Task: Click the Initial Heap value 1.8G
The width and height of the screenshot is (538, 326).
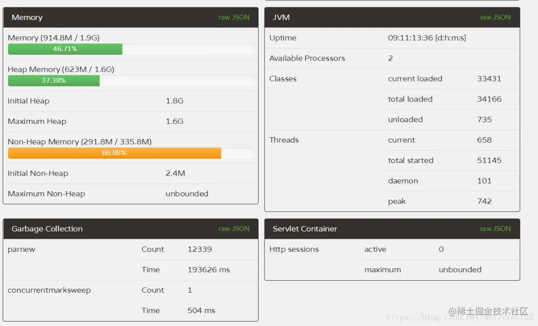Action: click(x=175, y=101)
